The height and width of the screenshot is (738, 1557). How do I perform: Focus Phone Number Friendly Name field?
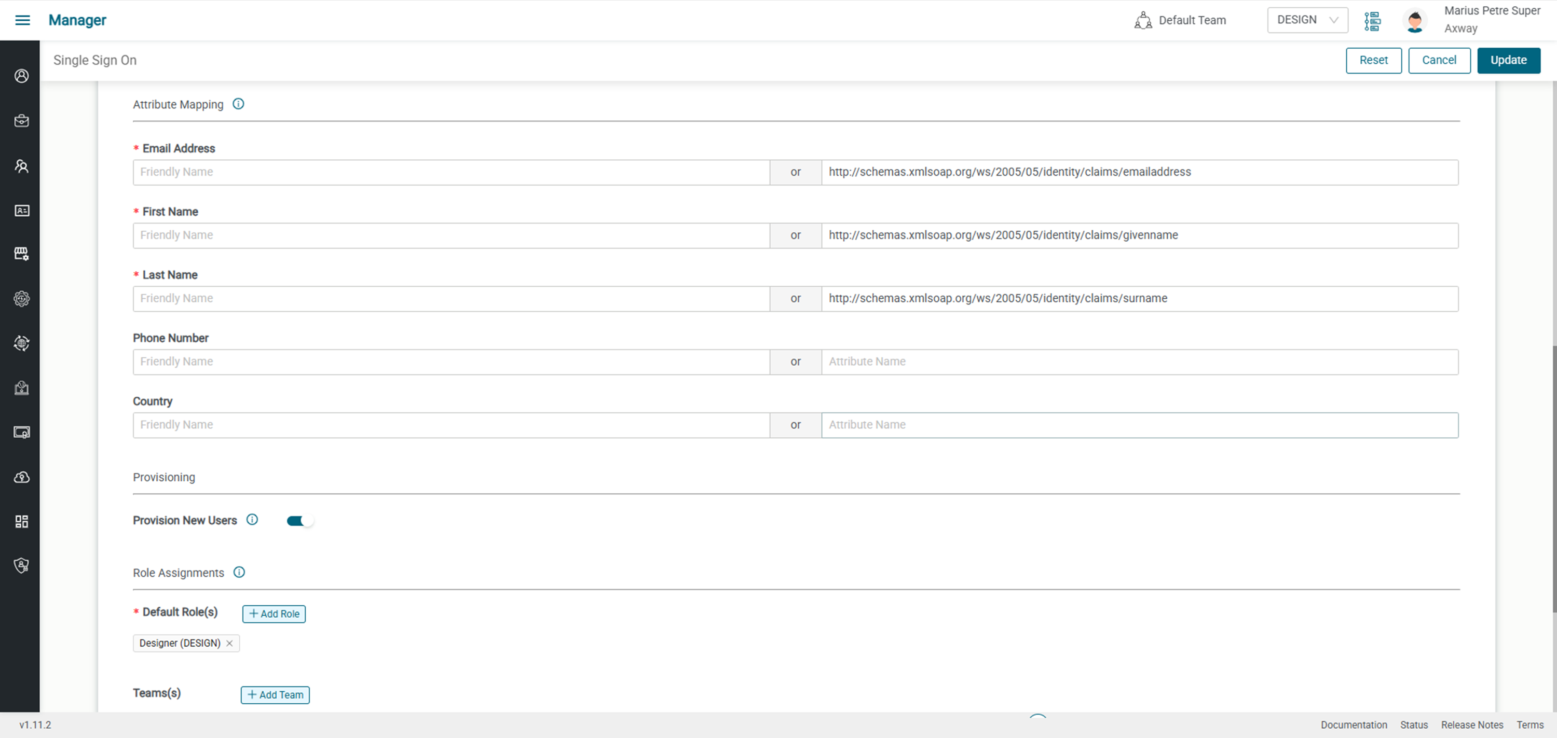point(451,362)
